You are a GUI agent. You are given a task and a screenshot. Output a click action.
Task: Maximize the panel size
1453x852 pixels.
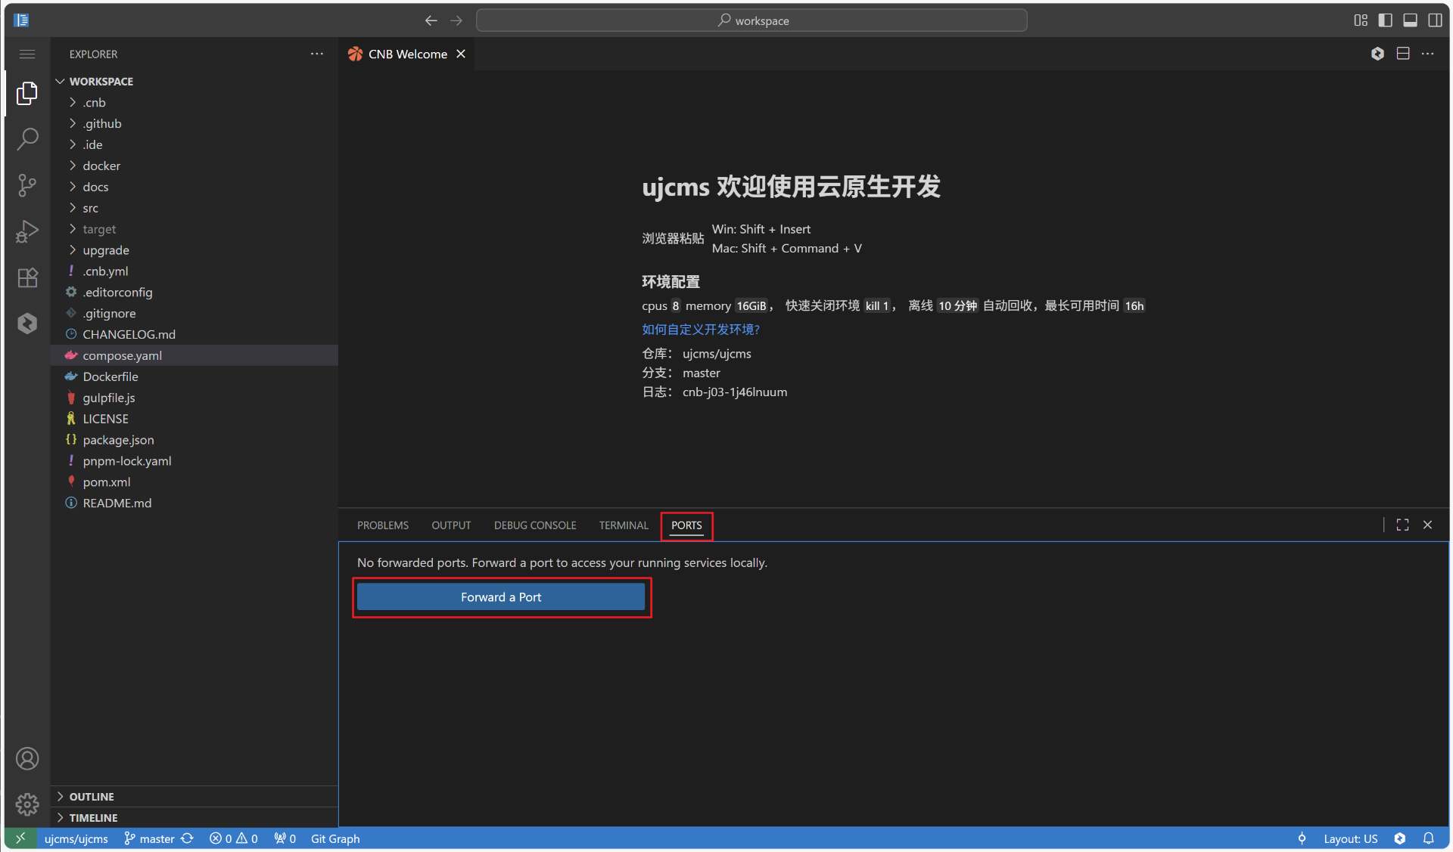click(1403, 525)
